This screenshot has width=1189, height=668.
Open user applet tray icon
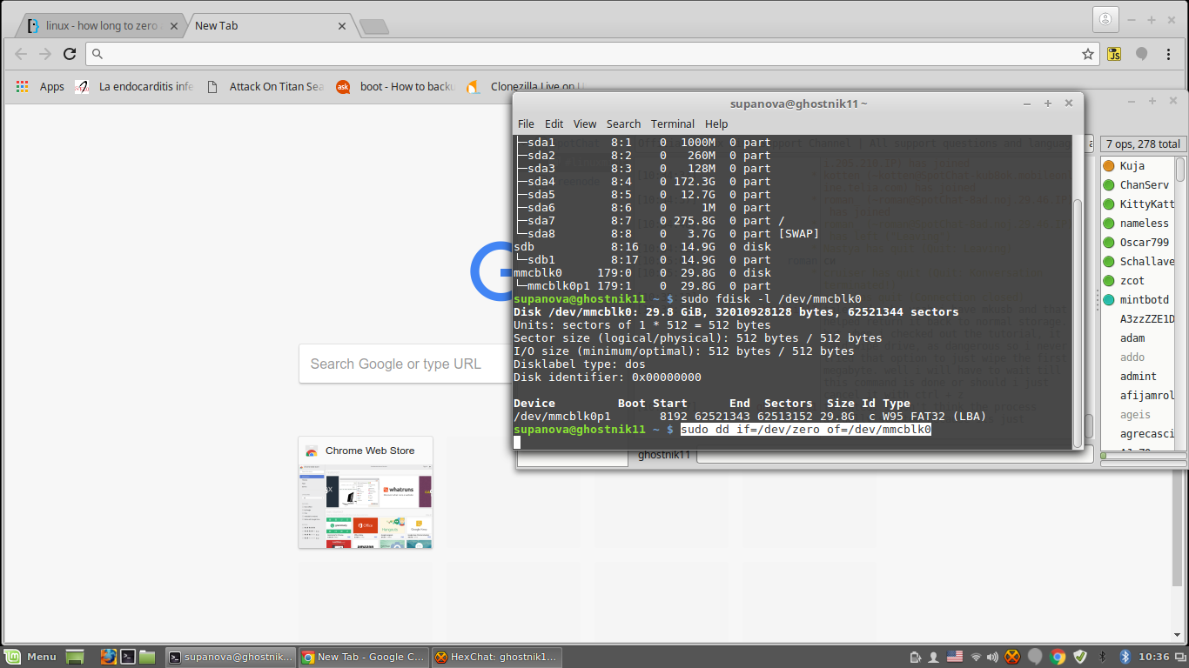pos(933,657)
